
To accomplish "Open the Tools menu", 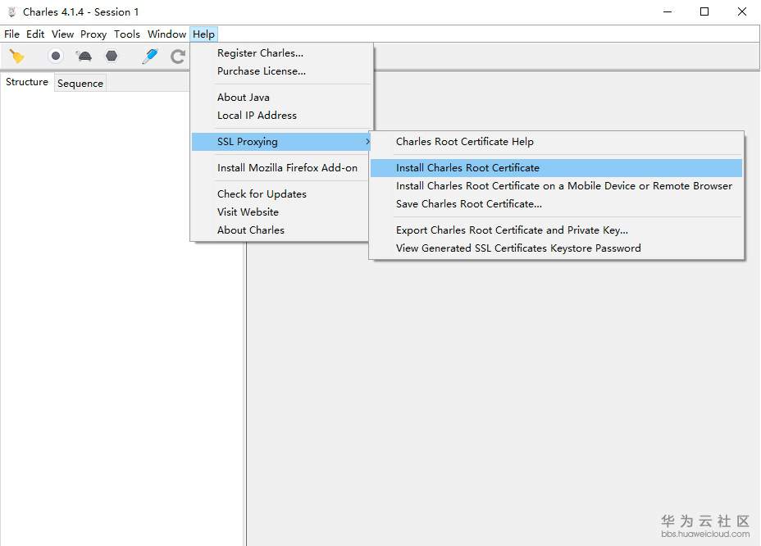I will (126, 34).
